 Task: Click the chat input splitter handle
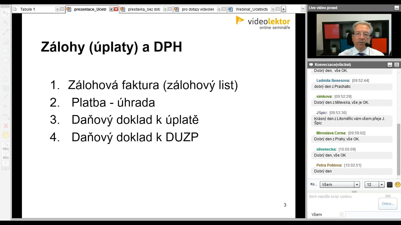(x=354, y=192)
